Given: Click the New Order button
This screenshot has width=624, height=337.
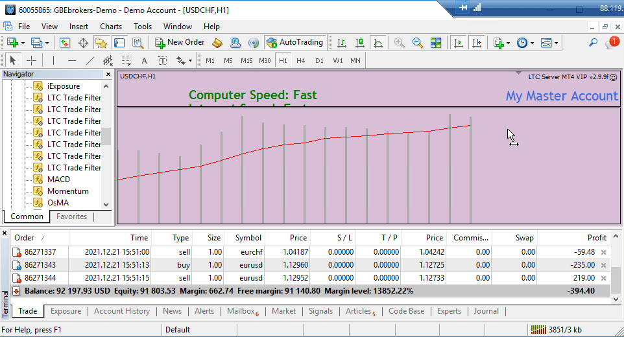Looking at the screenshot, I should pyautogui.click(x=180, y=43).
